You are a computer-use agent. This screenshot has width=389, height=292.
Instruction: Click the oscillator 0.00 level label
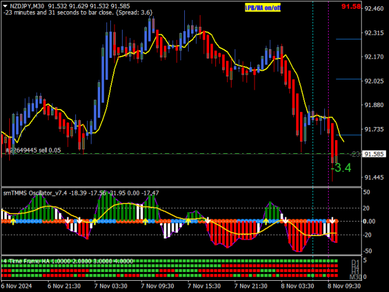coord(369,221)
